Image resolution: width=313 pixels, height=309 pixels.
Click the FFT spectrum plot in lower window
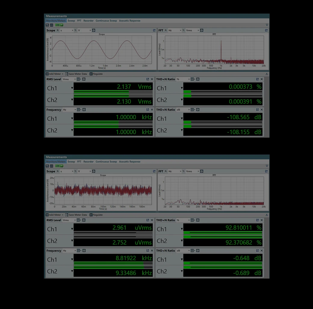coord(214,191)
